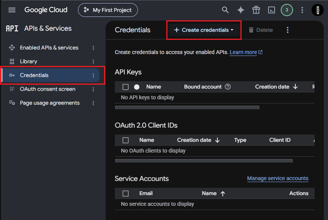Screen dimensions: 328x220
Task: Click the API Keys horizontal scrollbar
Action: point(187,107)
